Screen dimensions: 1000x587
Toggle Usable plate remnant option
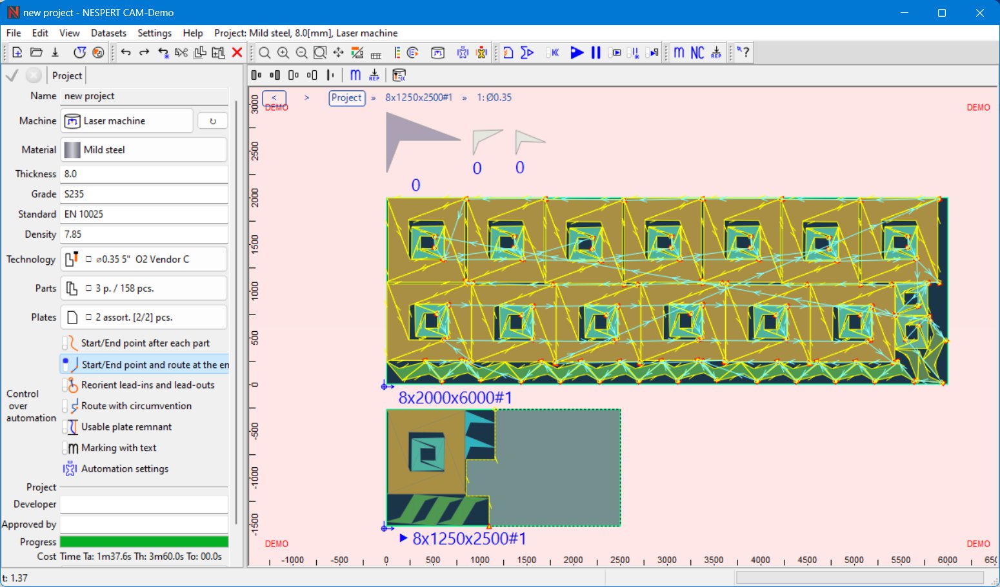[x=117, y=427]
